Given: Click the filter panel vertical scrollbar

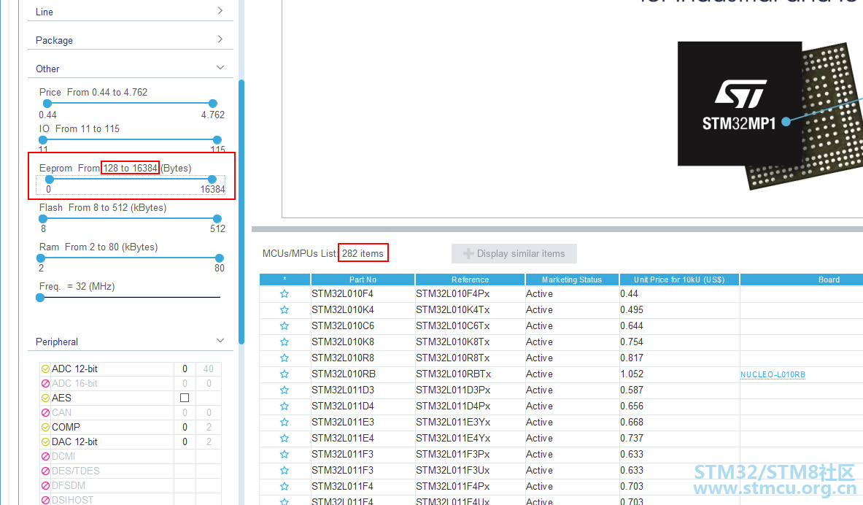Looking at the screenshot, I should pyautogui.click(x=241, y=212).
